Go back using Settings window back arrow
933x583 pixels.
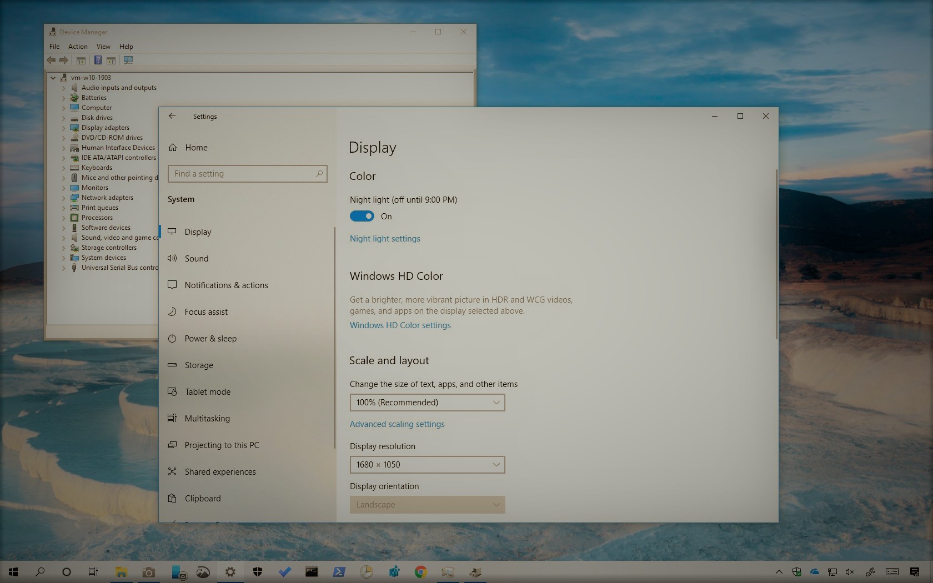tap(172, 116)
